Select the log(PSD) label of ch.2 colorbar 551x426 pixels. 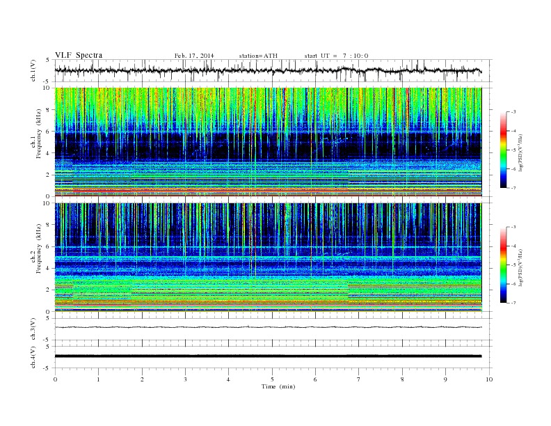pyautogui.click(x=520, y=267)
